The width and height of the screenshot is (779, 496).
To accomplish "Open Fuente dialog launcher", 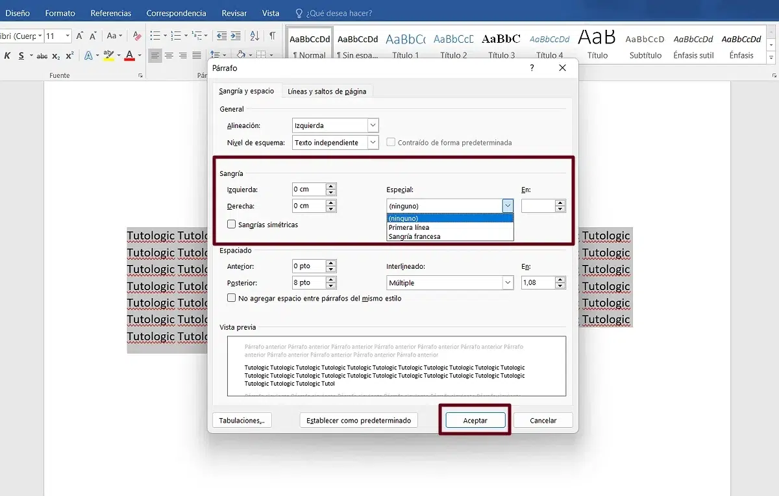I will coord(140,76).
